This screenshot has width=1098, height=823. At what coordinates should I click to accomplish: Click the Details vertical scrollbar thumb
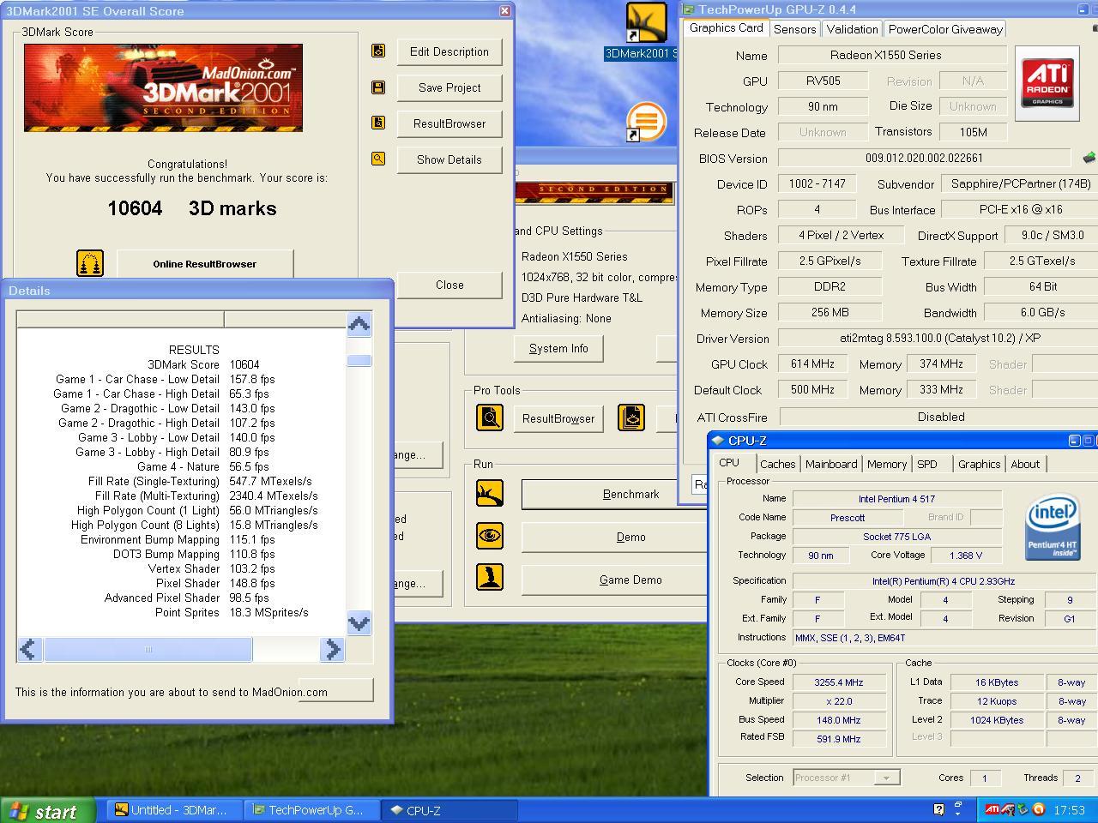pos(359,361)
